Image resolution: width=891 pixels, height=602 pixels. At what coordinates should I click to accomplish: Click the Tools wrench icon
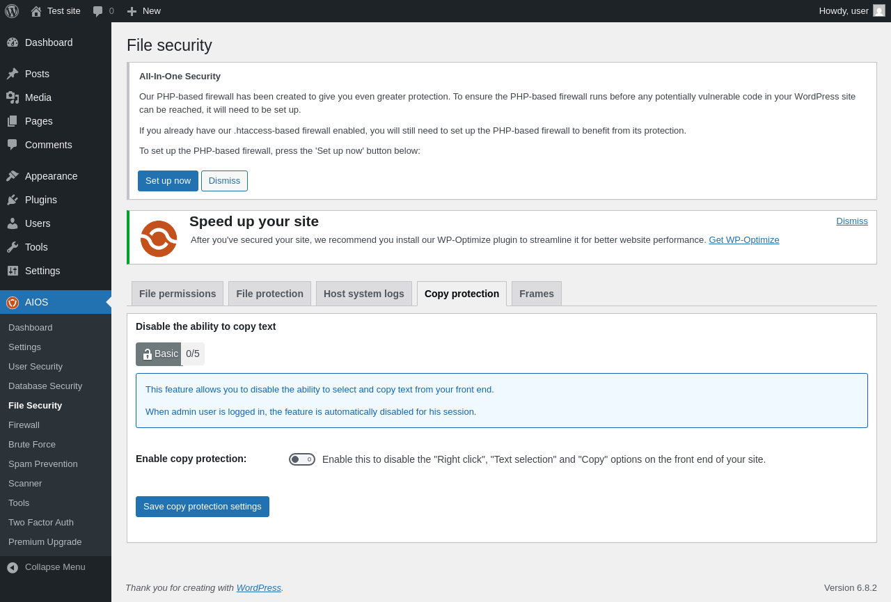coord(13,247)
